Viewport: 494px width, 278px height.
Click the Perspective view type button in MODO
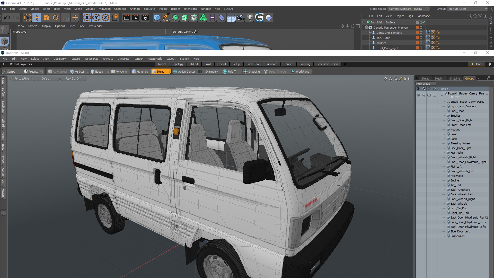click(x=22, y=79)
